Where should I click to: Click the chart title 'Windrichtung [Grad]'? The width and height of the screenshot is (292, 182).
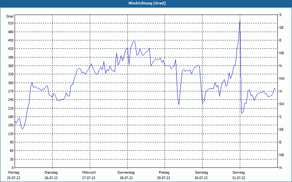click(147, 3)
